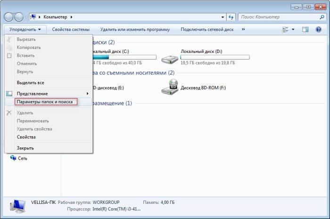Click the Local Disk (D:) usage bar
The height and width of the screenshot is (219, 330).
[x=215, y=57]
